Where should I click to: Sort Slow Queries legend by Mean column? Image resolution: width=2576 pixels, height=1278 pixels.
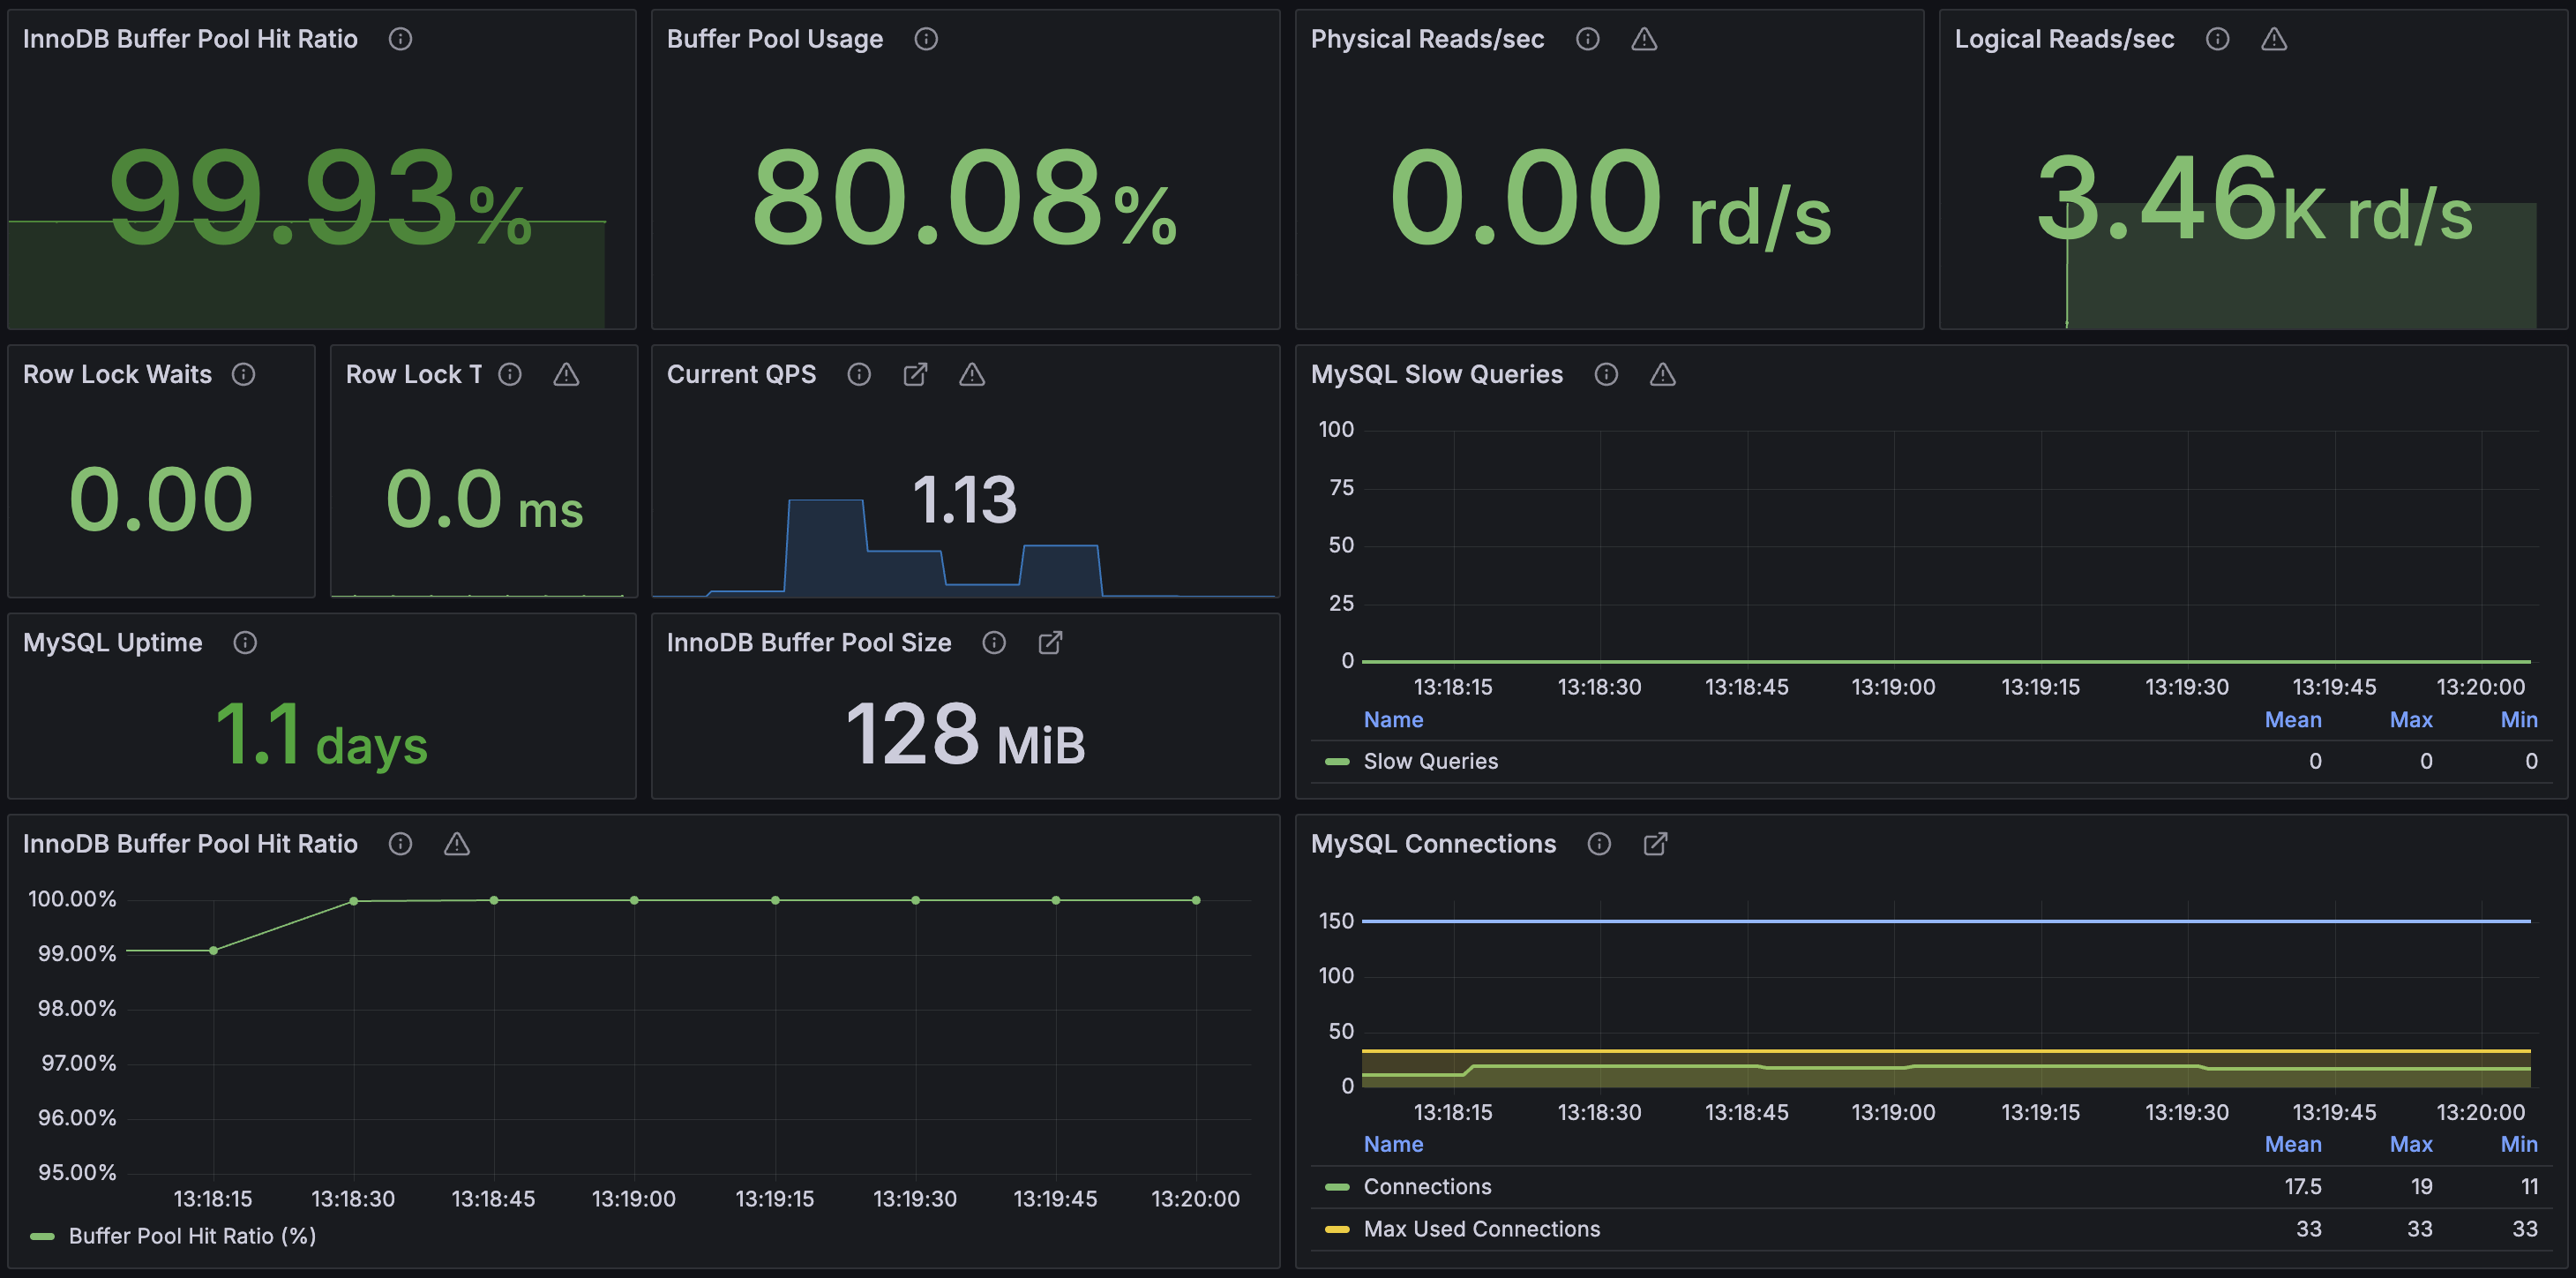click(x=2292, y=719)
